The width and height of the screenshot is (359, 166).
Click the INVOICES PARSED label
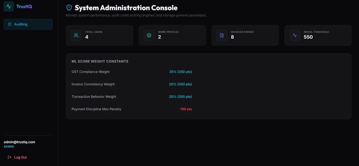coord(242,32)
